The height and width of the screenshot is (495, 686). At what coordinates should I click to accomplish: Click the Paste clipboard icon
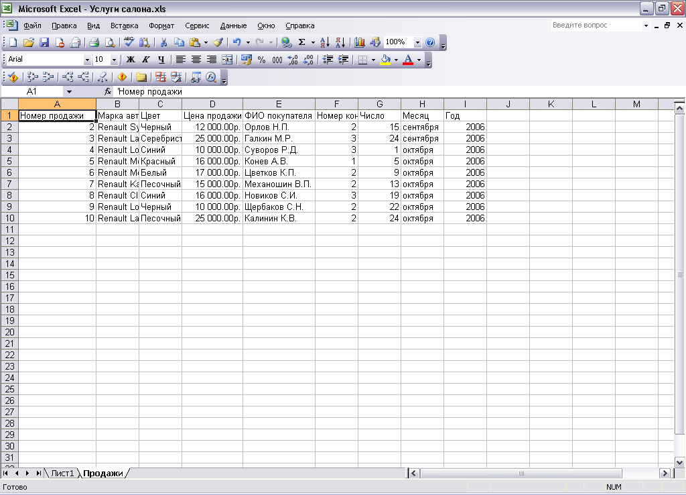pyautogui.click(x=195, y=42)
